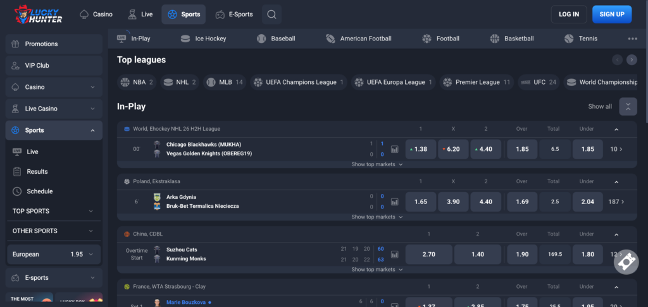
Task: Select Tennis in sports bar
Action: [x=581, y=39]
